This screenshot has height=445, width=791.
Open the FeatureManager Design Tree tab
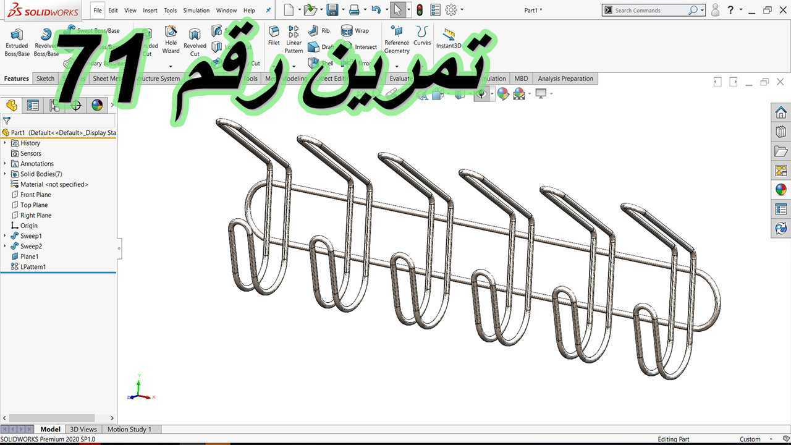point(12,105)
